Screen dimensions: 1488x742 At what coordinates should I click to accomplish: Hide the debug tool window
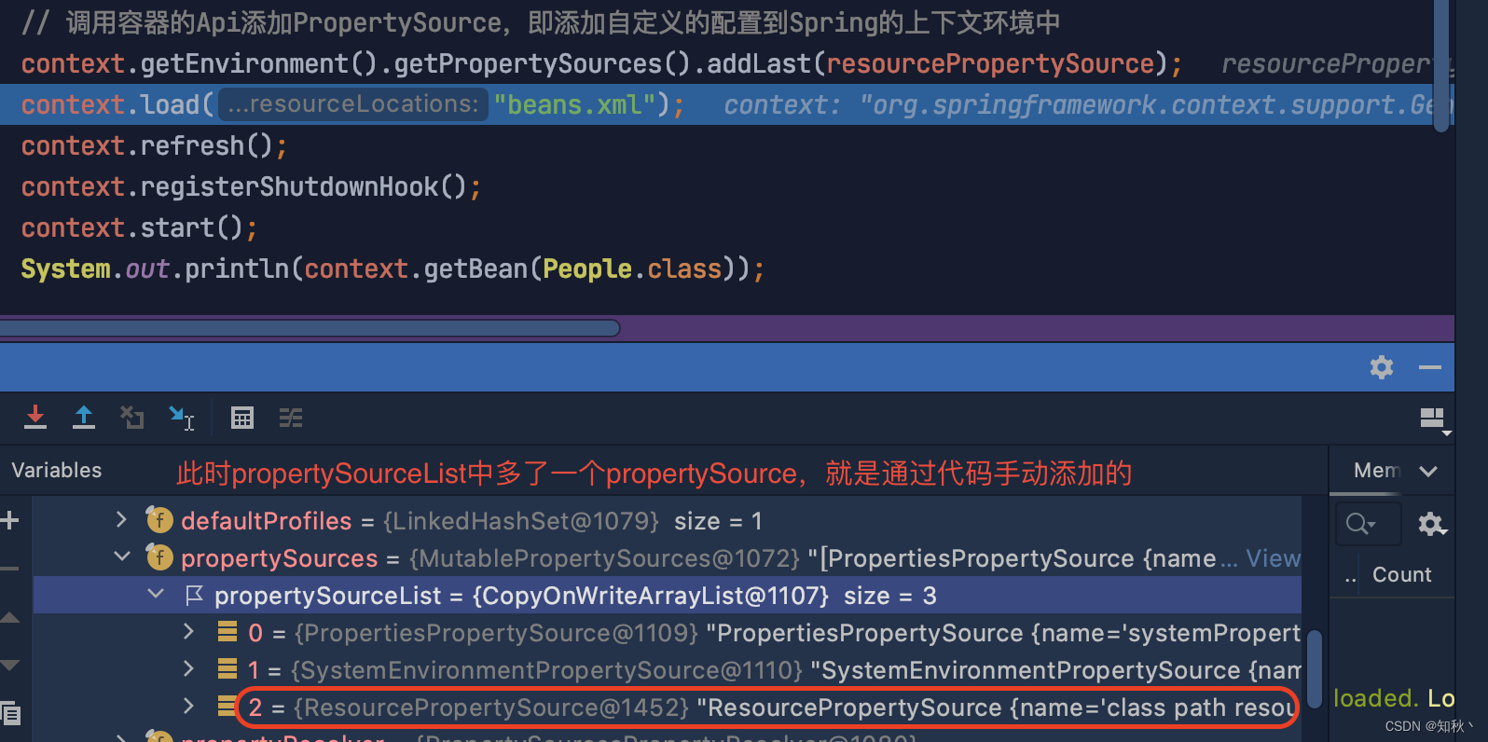click(1430, 367)
